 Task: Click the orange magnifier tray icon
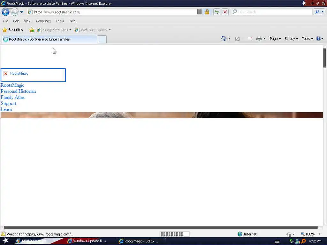click(304, 241)
